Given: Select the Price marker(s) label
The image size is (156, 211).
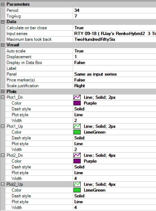Looking at the screenshot, I should [20, 80].
